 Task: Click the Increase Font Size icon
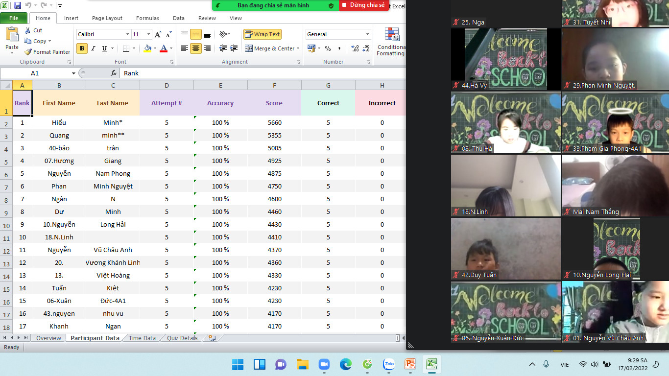[x=158, y=34]
